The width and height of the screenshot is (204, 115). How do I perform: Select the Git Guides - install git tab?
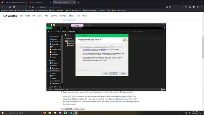coord(64,2)
